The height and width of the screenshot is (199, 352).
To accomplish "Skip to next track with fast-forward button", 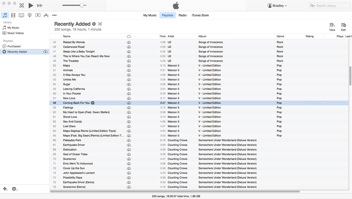I will pyautogui.click(x=40, y=5).
